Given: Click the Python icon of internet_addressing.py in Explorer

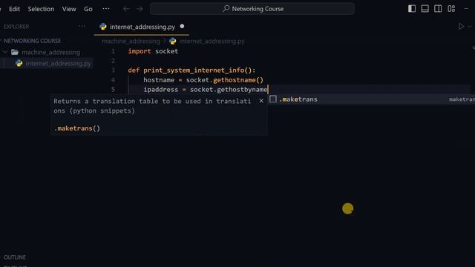Looking at the screenshot, I should pos(19,63).
